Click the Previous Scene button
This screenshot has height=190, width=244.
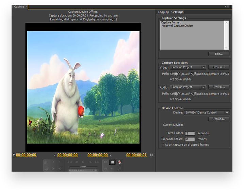46,169
